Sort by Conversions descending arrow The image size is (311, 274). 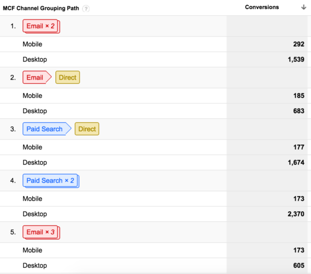(304, 7)
